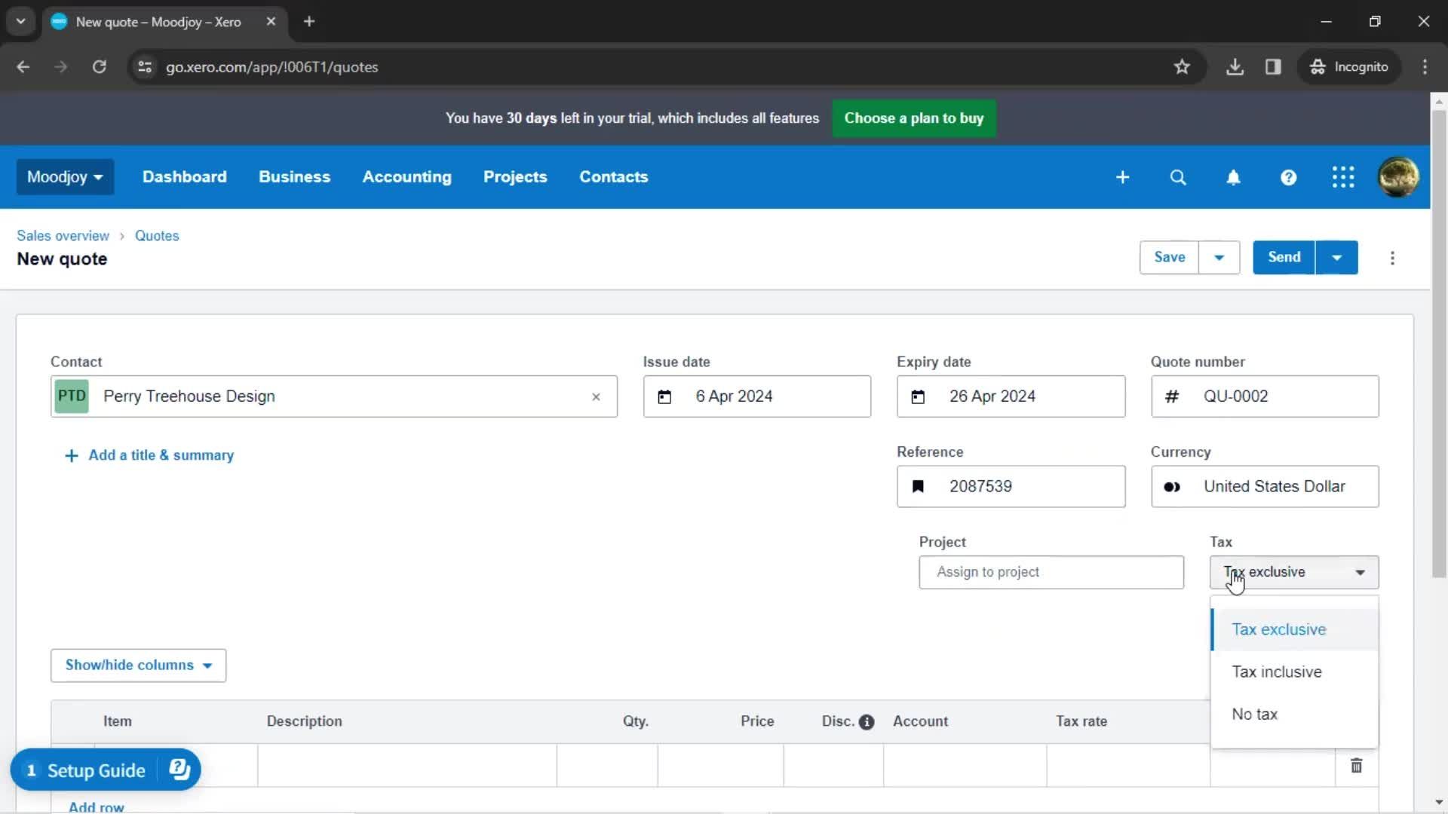Screen dimensions: 1448x814
Task: Reload the page
Action: pos(99,67)
